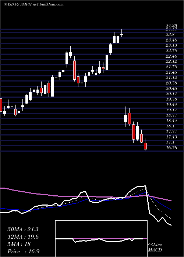Click the 21.12 price label
Screen dimensions: 184x257
point(171,77)
